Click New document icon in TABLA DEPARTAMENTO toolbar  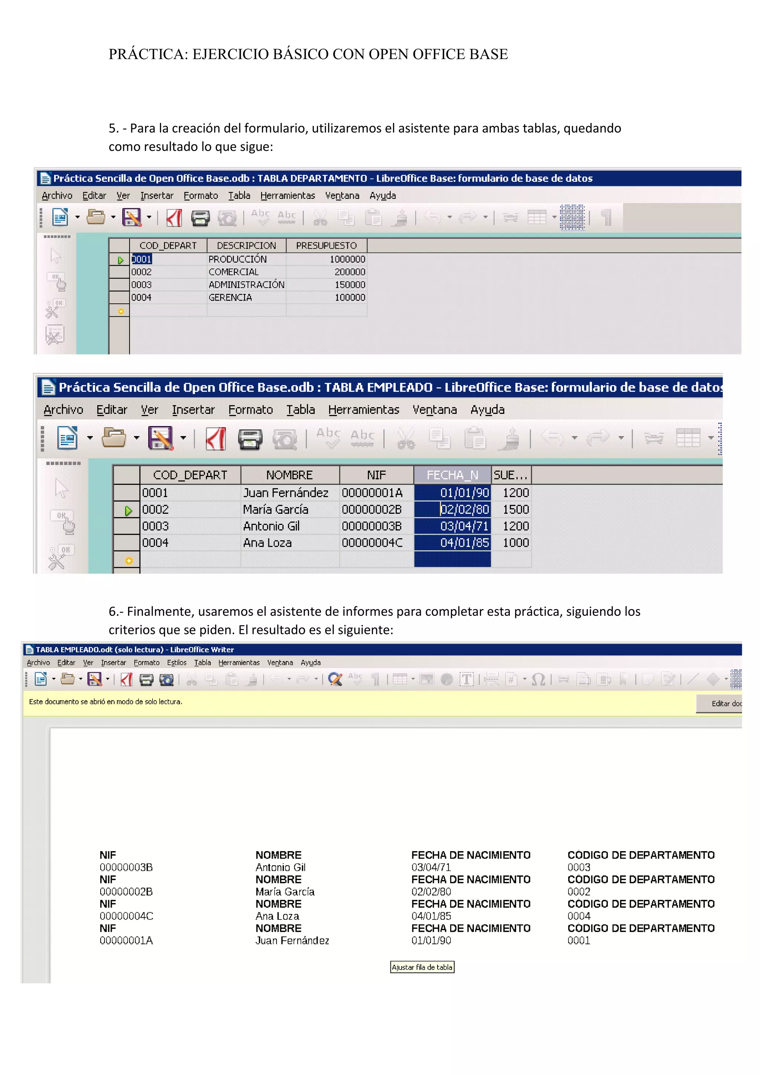click(x=60, y=217)
